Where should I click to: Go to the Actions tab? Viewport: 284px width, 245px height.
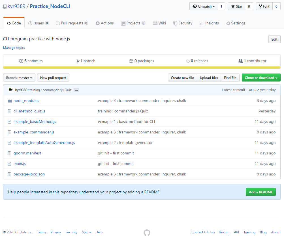[x=105, y=23]
